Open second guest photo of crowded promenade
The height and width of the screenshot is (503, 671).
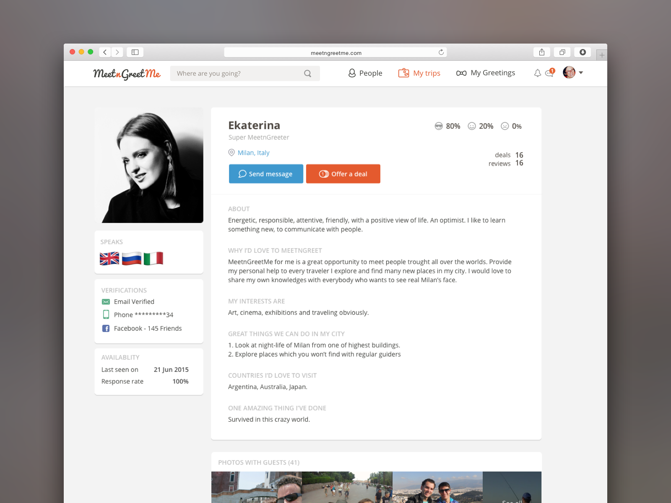tap(347, 487)
